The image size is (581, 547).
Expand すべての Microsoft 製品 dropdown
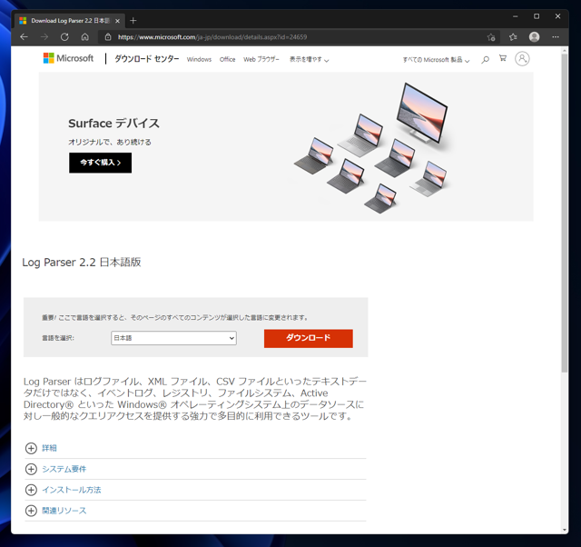tap(436, 60)
